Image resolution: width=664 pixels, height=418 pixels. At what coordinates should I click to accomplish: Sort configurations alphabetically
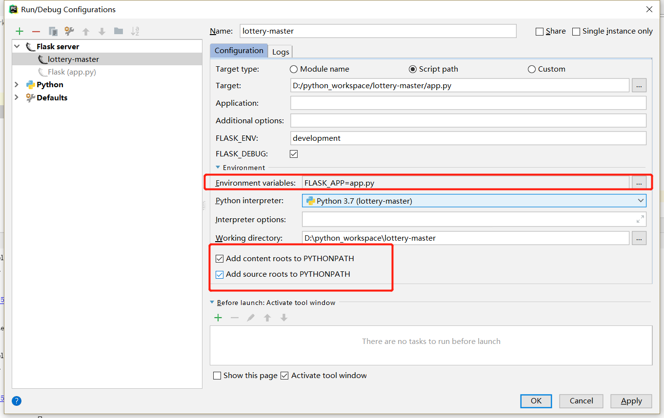pos(135,32)
